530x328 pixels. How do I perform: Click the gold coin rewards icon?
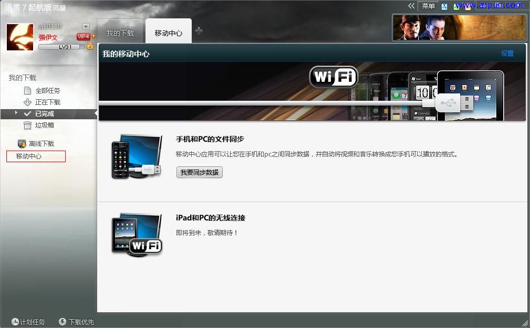(90, 46)
